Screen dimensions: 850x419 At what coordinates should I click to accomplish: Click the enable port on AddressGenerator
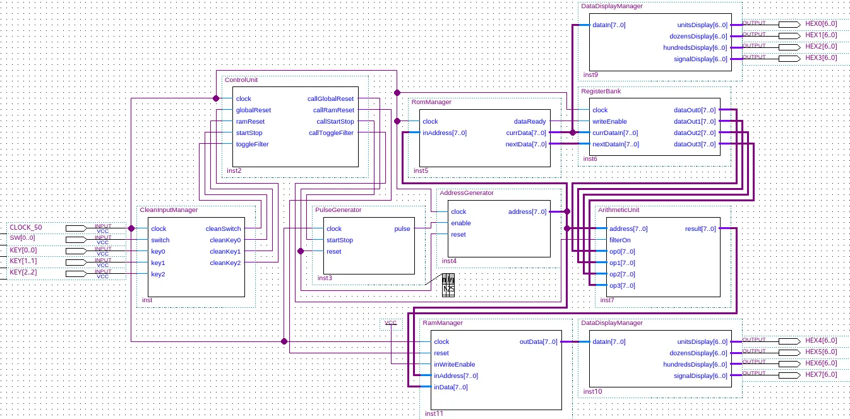coord(461,223)
